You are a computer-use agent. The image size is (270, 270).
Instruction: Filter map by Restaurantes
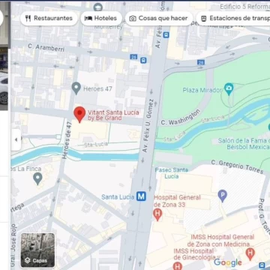[49, 18]
